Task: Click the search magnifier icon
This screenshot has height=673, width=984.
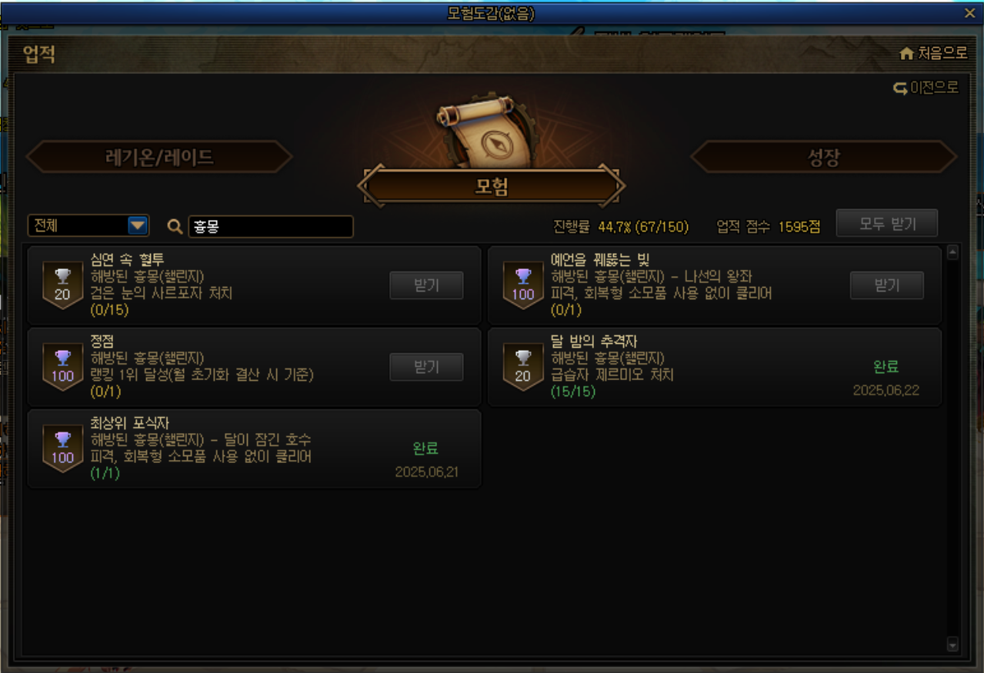Action: pos(175,226)
